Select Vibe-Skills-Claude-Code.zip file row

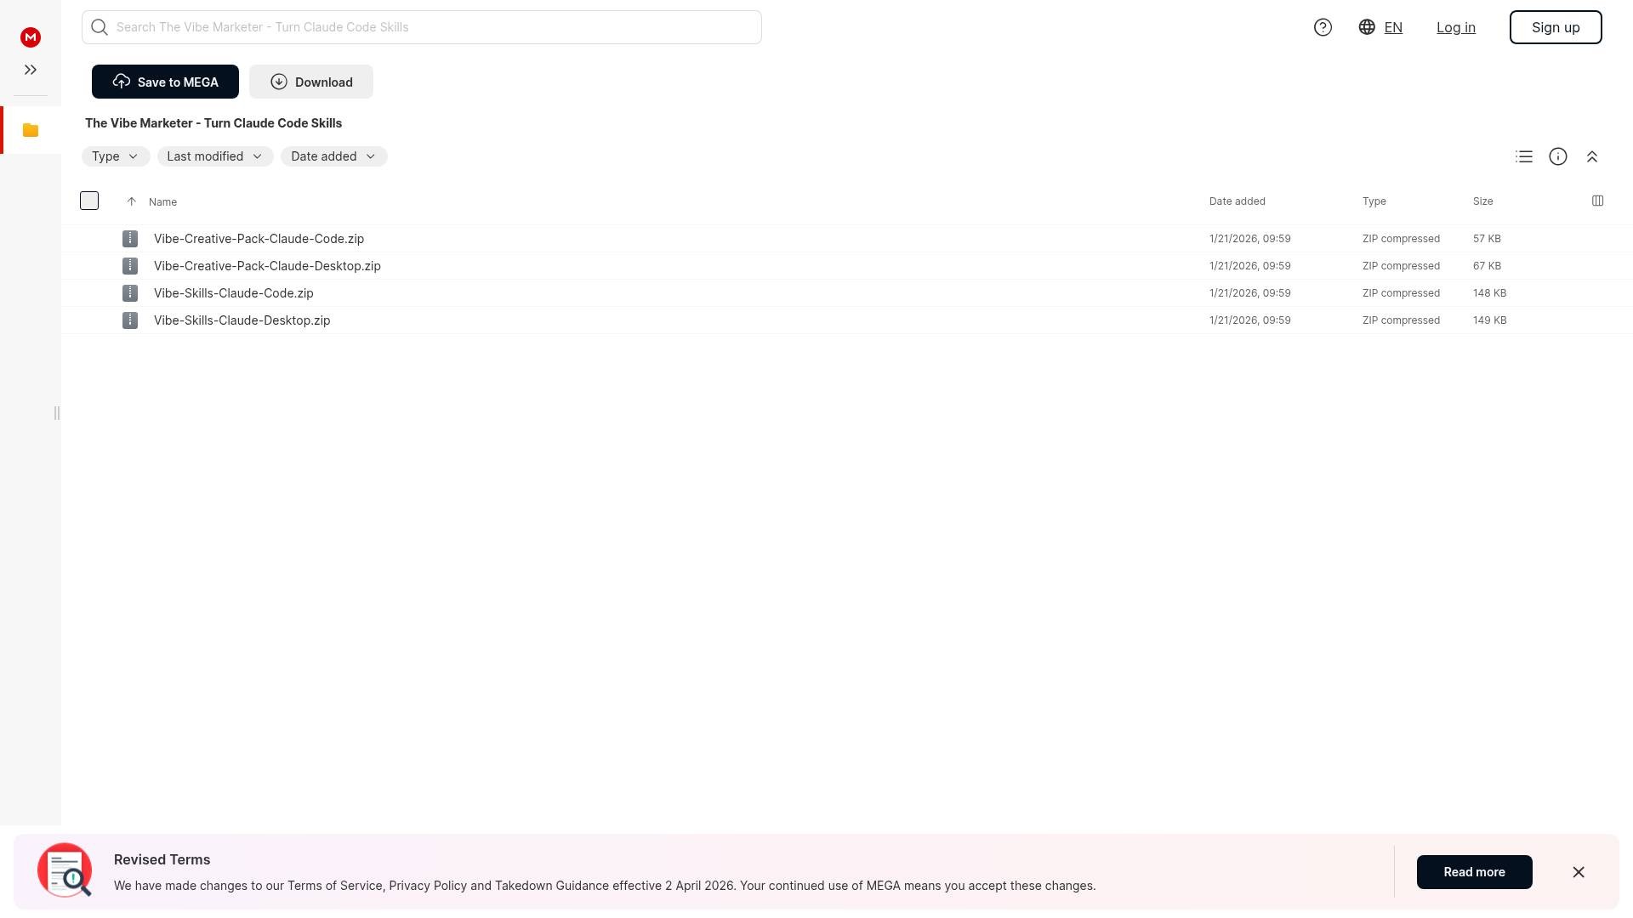(234, 293)
